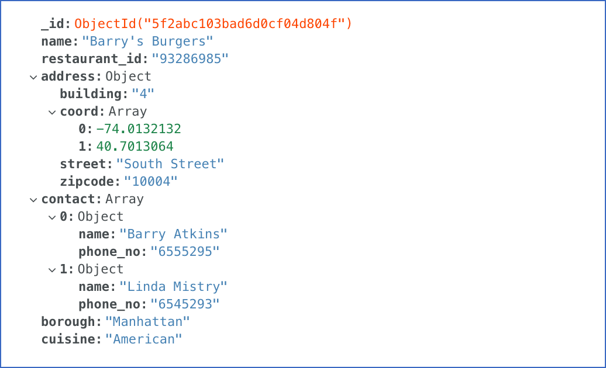Click the "Barry's Burgers" name value
The width and height of the screenshot is (606, 368).
[x=147, y=41]
